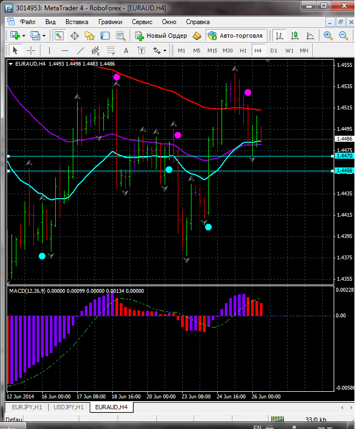Click the Defau status bar profile text
This screenshot has height=429, width=361.
coord(14,419)
